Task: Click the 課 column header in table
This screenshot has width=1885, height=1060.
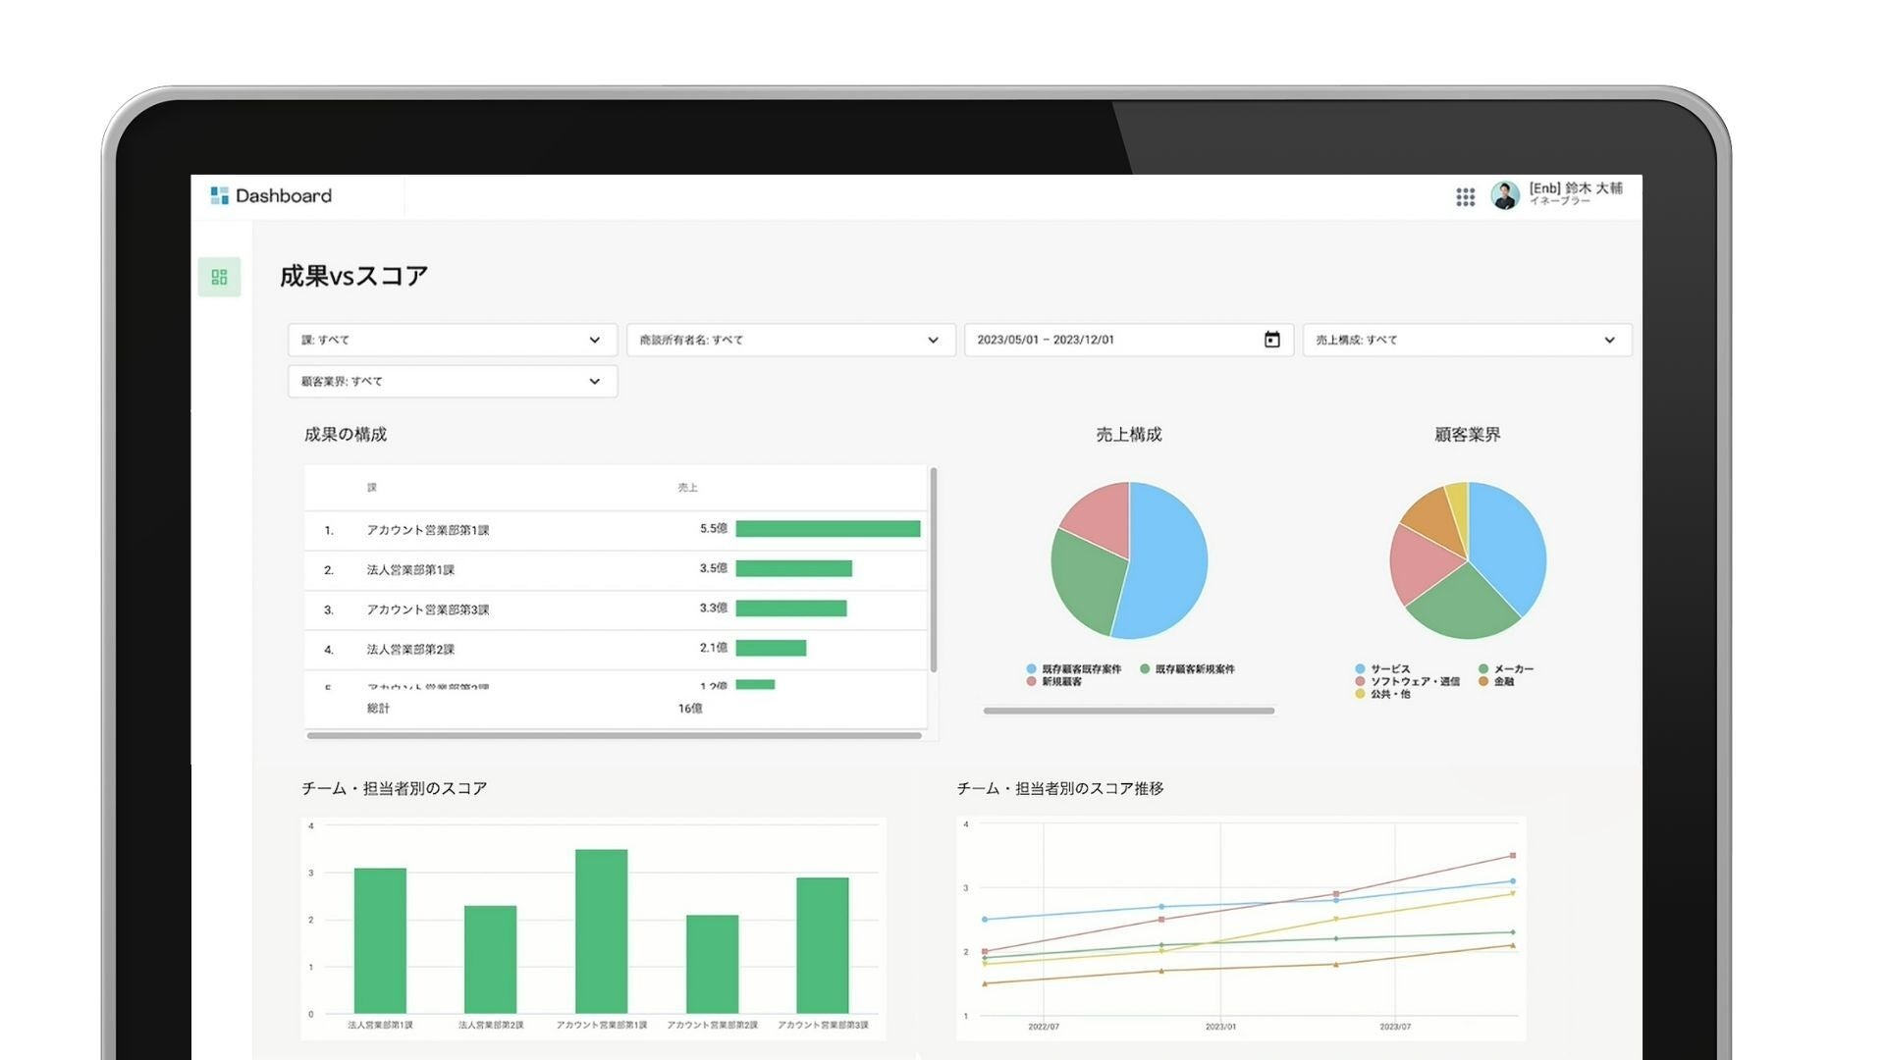Action: (372, 488)
